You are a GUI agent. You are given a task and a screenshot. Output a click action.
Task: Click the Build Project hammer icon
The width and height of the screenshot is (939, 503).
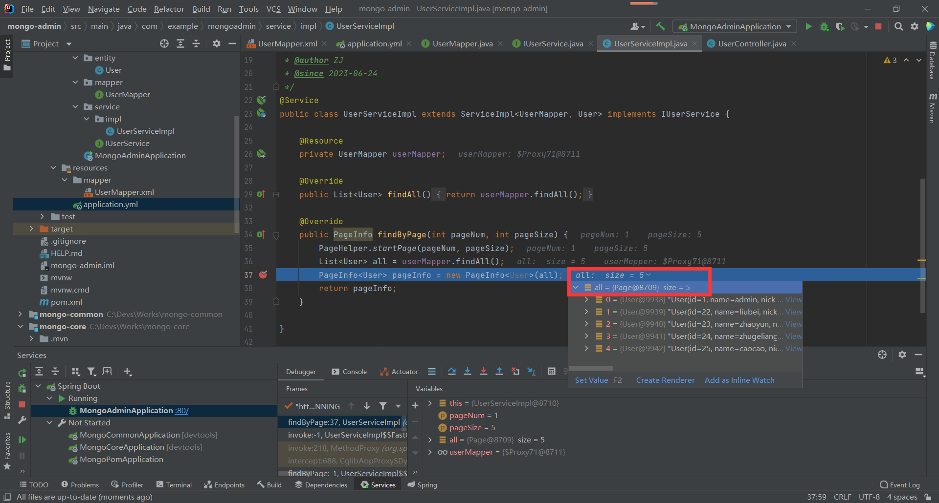[660, 26]
